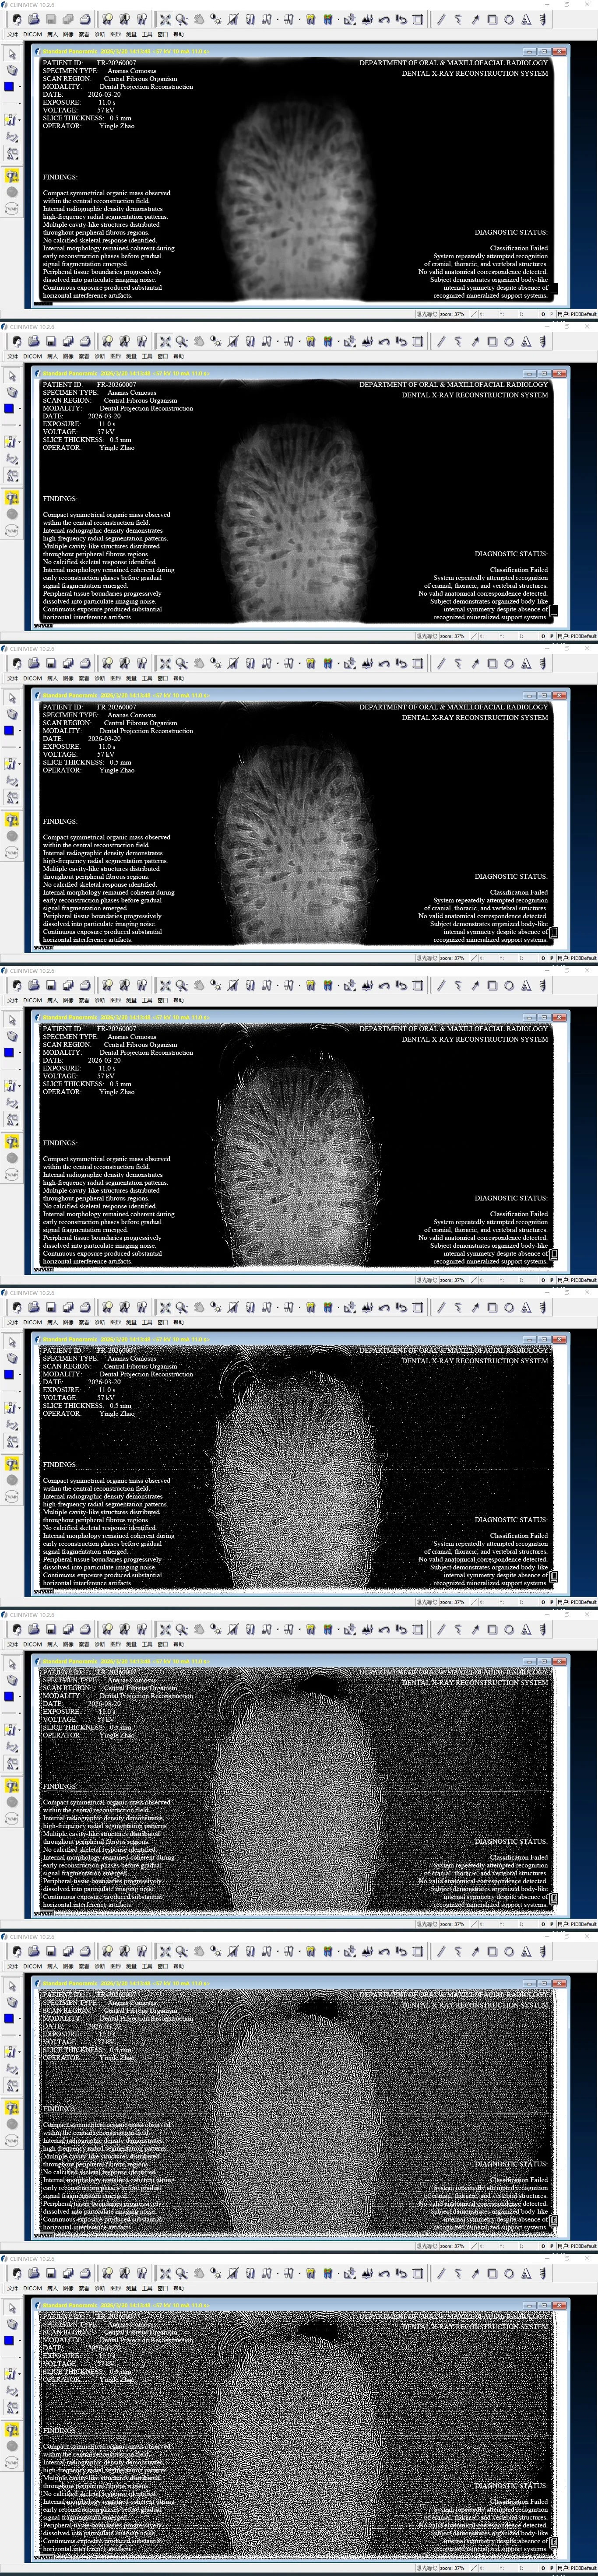598x2576 pixels.
Task: In the third window, click the undo arrow icon
Action: click(x=384, y=663)
